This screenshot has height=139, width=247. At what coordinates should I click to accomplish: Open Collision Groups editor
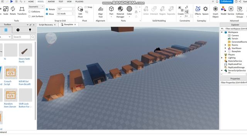tap(240, 12)
